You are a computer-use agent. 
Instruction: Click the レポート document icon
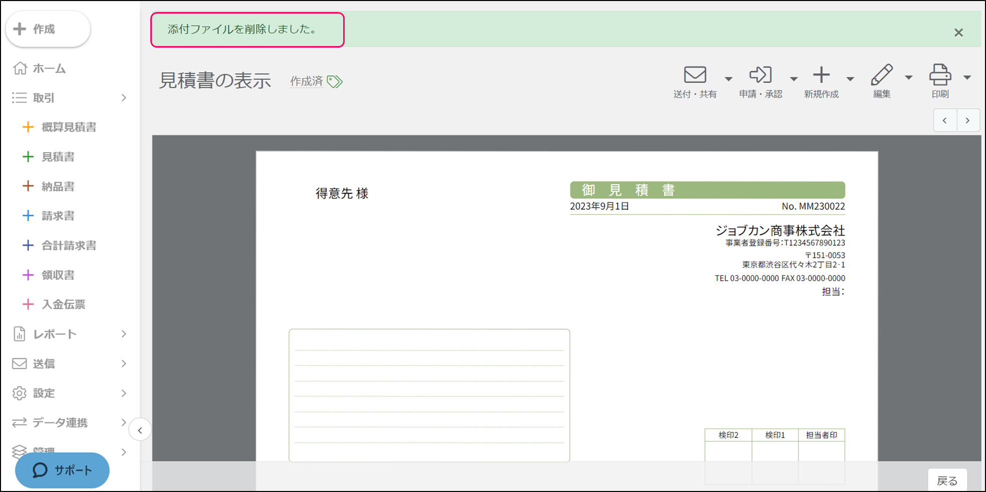(x=19, y=334)
